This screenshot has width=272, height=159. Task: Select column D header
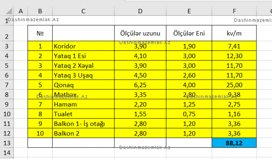pyautogui.click(x=140, y=11)
